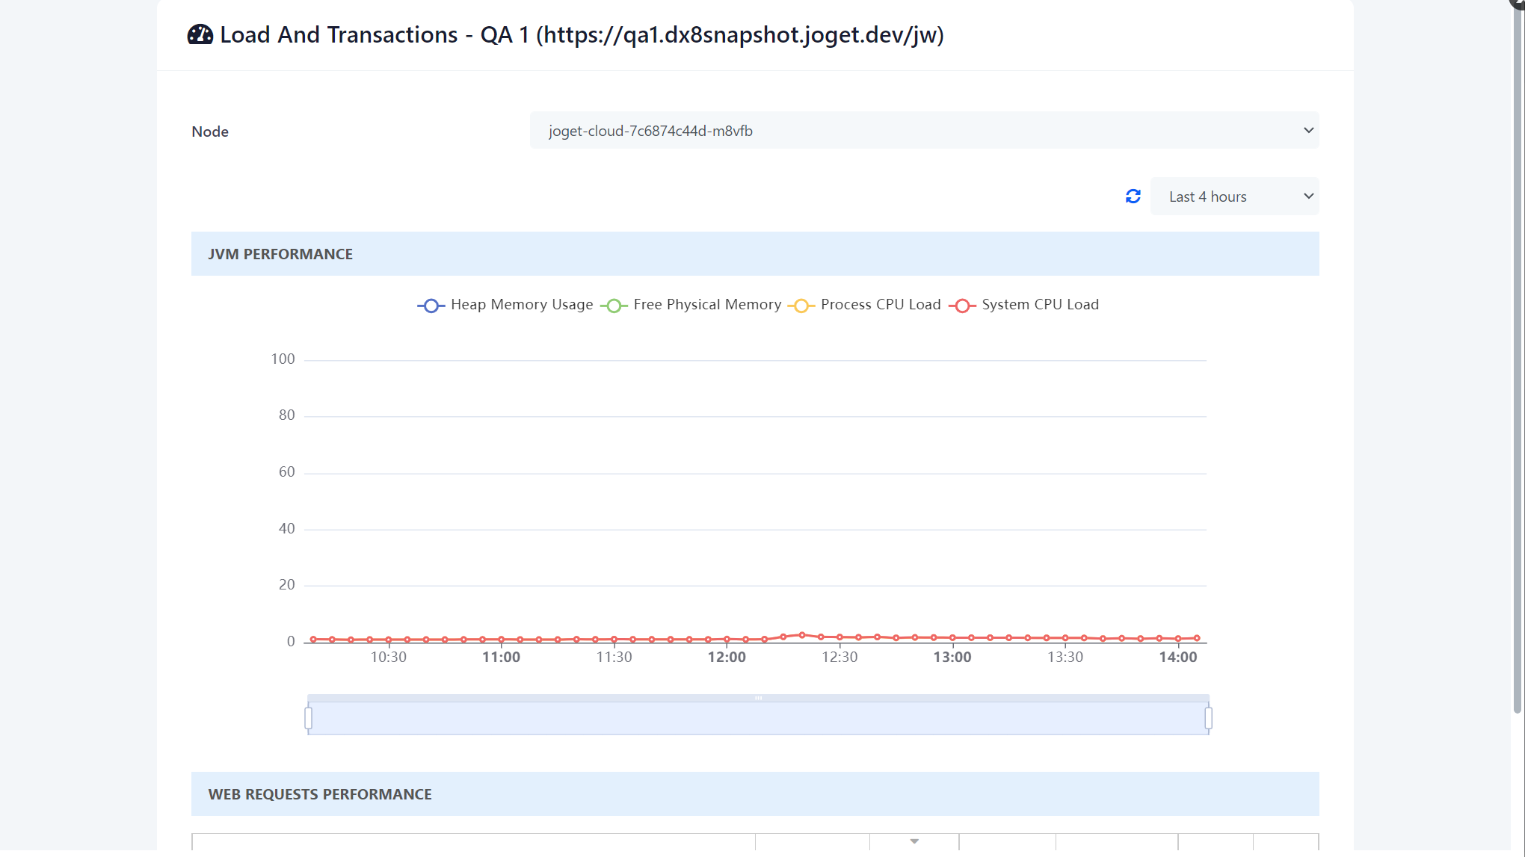
Task: Toggle Free Physical Memory series label
Action: 706,305
